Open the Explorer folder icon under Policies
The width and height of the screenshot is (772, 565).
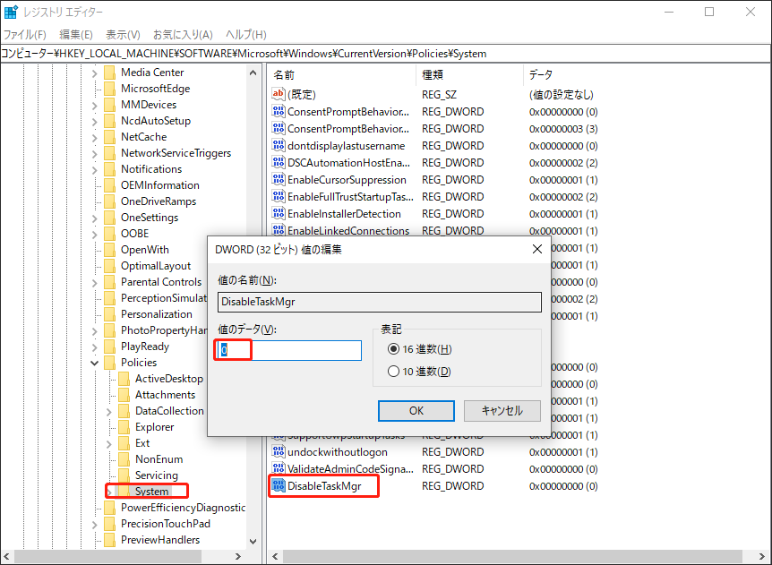pyautogui.click(x=126, y=427)
